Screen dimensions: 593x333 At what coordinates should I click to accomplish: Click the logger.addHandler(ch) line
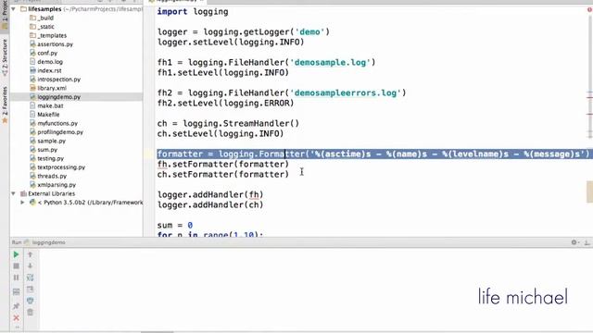click(210, 205)
